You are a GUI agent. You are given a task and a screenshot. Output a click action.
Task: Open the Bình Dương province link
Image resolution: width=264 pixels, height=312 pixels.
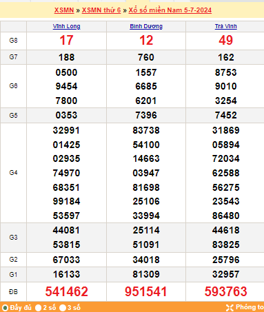tap(146, 26)
